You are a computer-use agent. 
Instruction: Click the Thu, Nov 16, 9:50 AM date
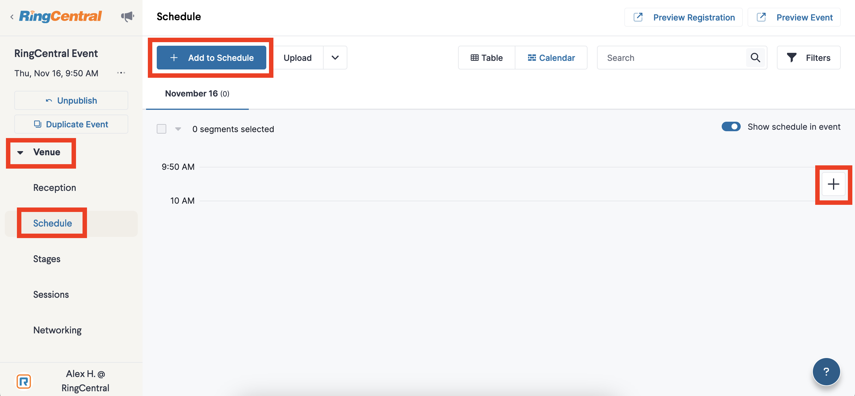[x=56, y=73]
